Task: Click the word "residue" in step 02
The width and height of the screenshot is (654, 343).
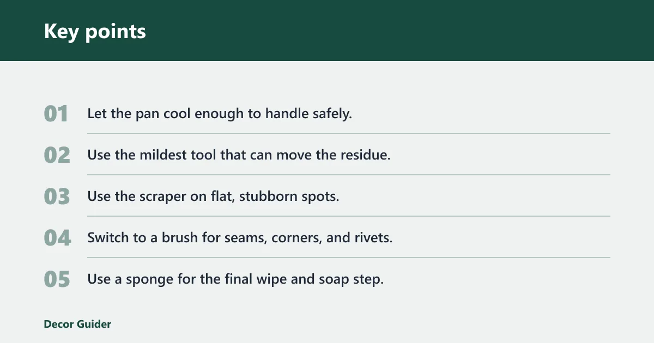Action: point(366,155)
